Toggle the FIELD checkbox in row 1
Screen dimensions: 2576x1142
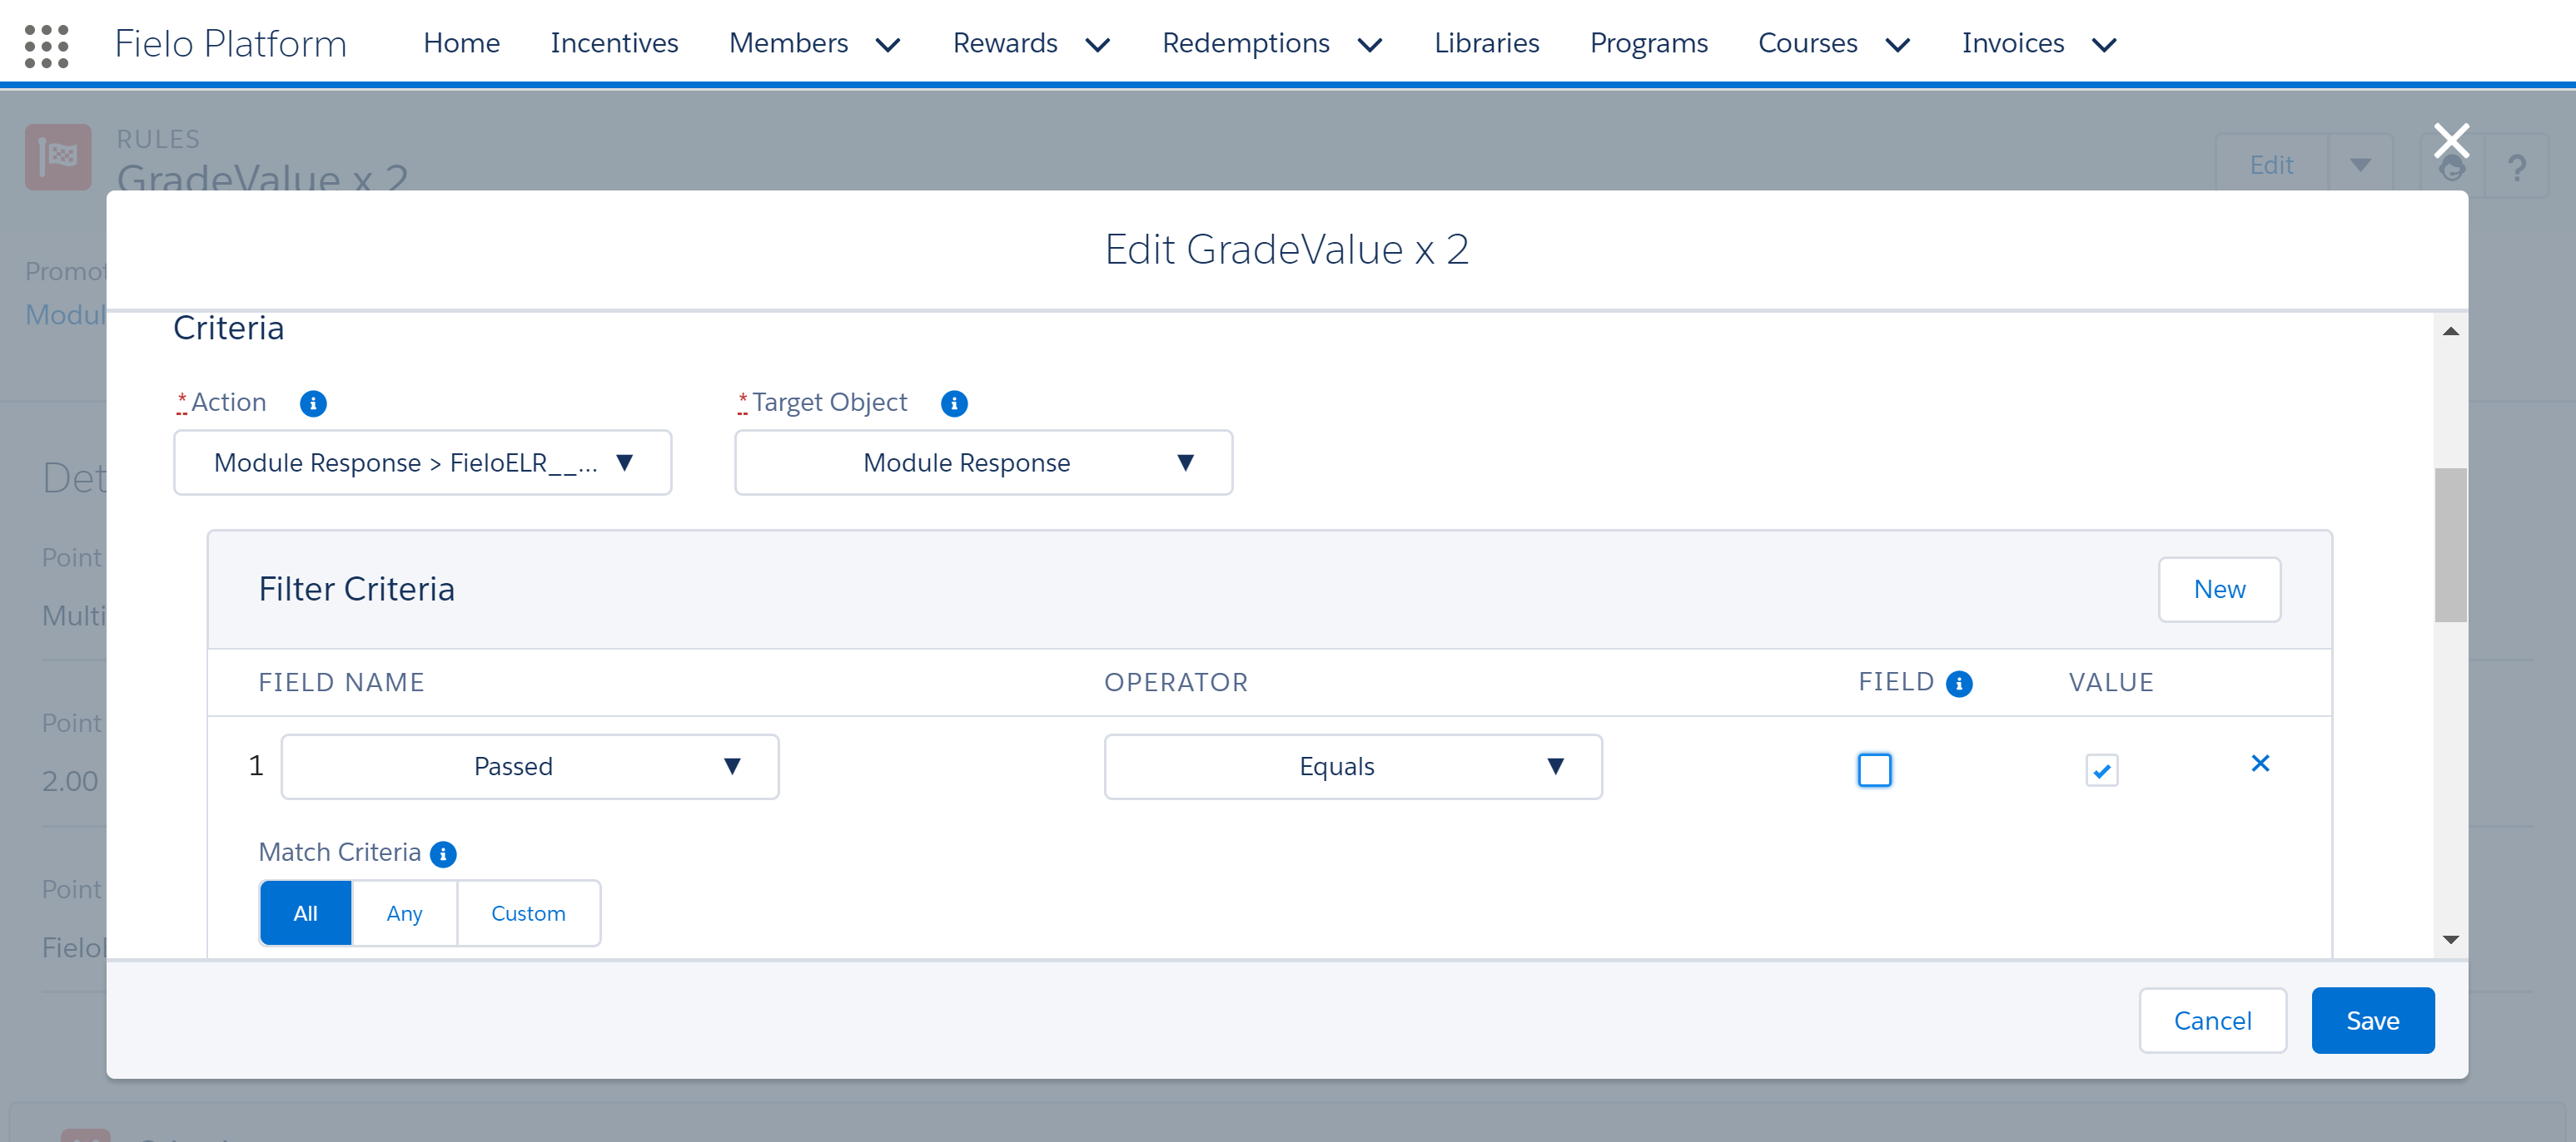coord(1875,770)
